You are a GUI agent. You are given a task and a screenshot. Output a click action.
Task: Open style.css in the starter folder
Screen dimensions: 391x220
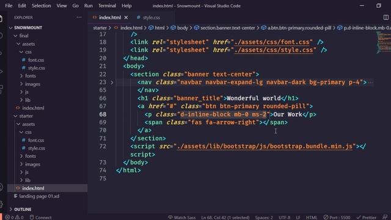click(x=37, y=148)
